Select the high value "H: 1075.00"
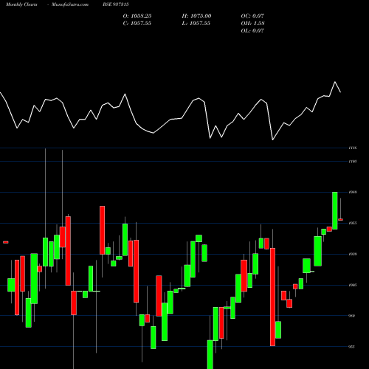 (x=196, y=16)
